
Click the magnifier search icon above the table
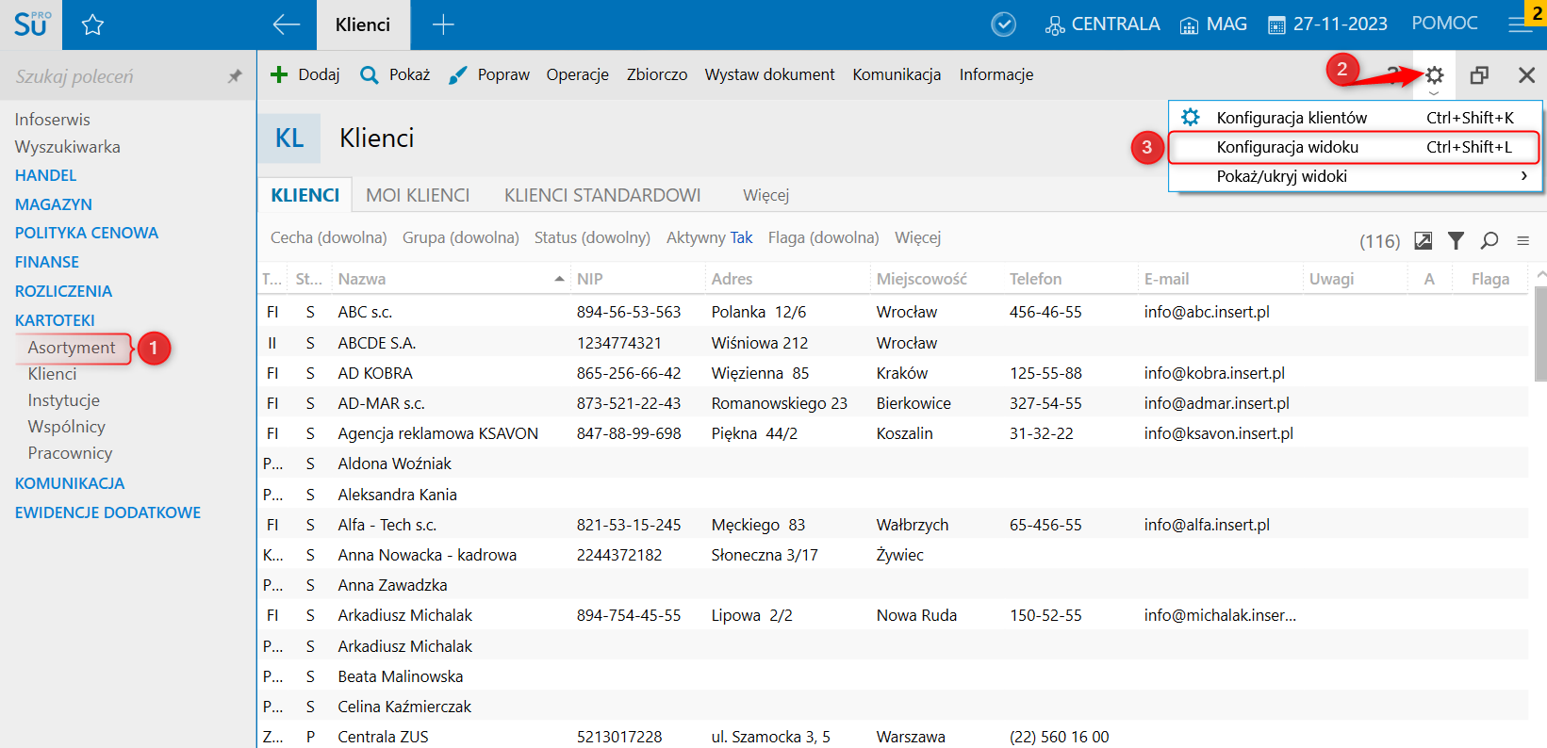[1489, 241]
